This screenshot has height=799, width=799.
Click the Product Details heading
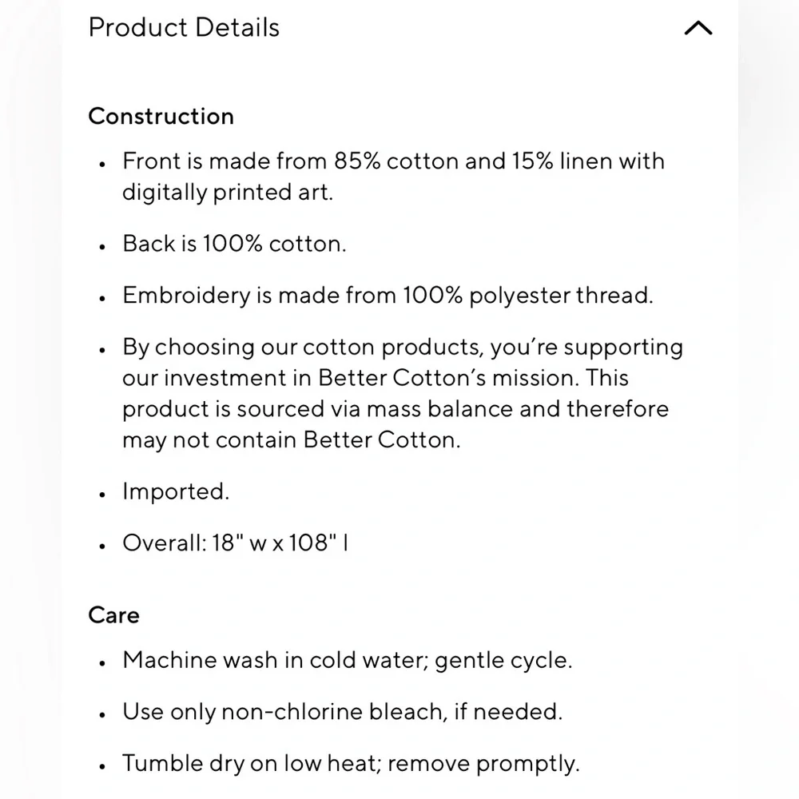point(184,28)
